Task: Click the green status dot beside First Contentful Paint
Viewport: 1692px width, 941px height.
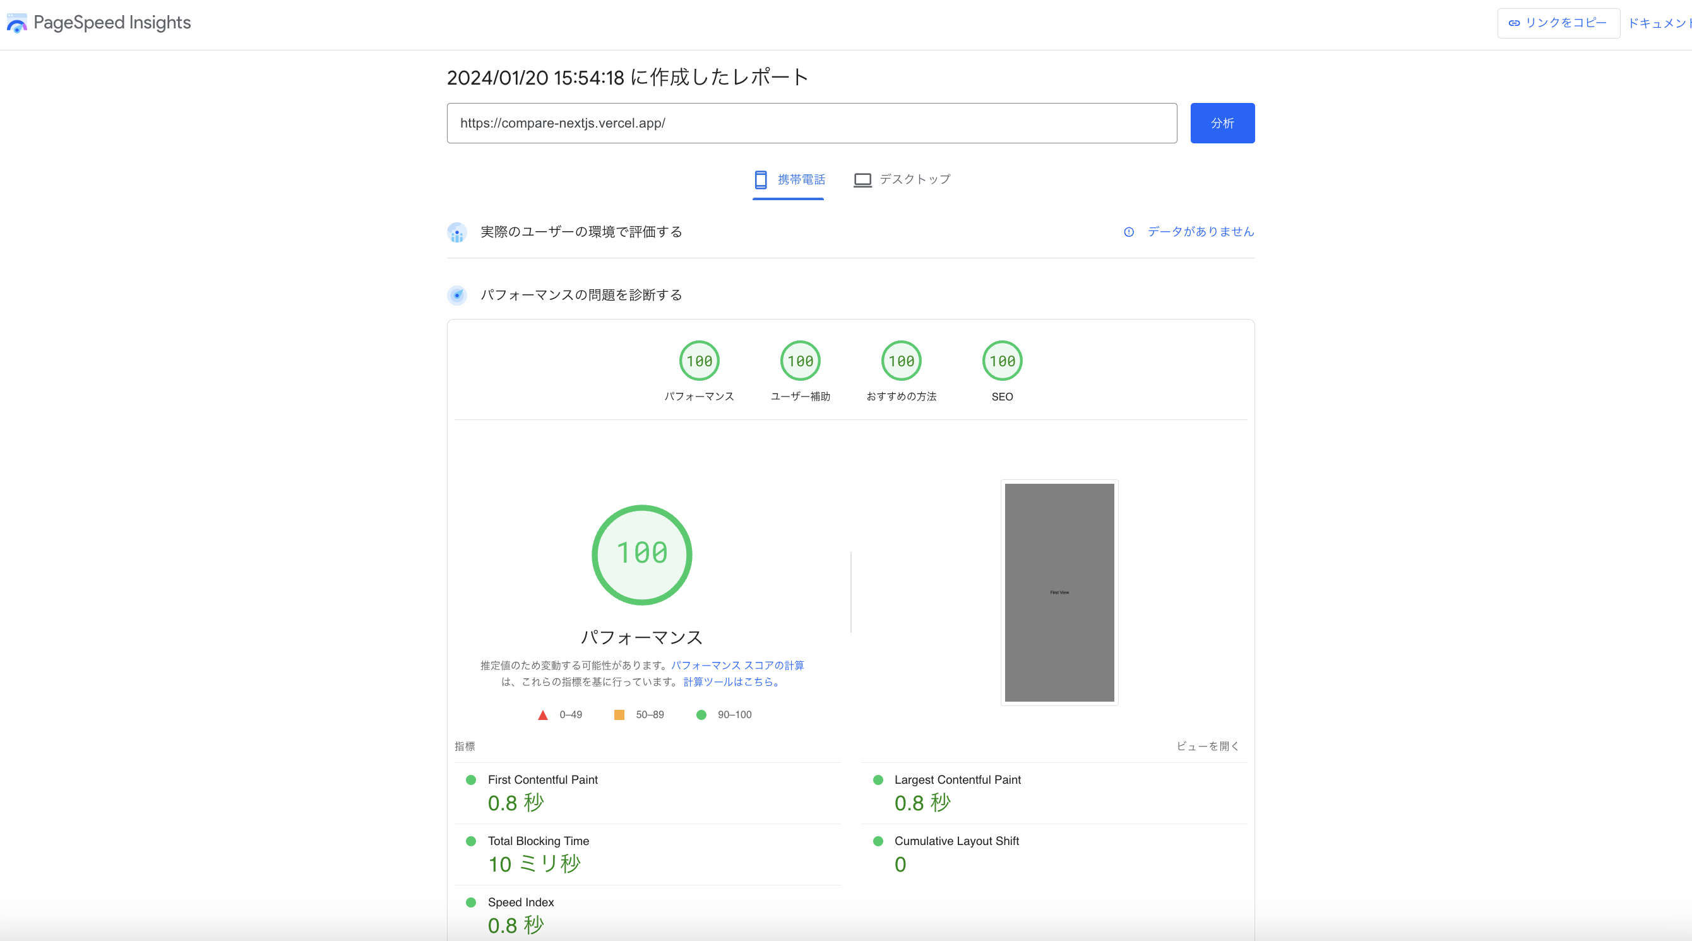Action: [x=470, y=780]
